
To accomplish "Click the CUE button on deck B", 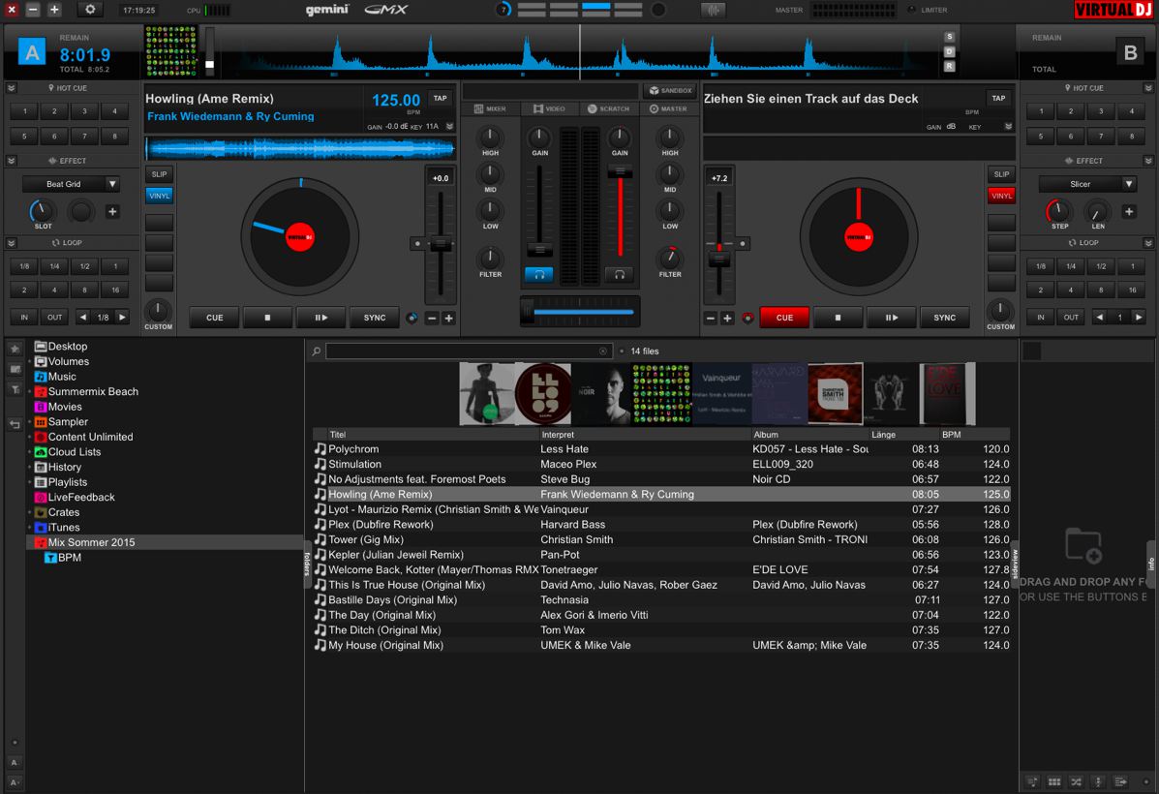I will coord(784,318).
